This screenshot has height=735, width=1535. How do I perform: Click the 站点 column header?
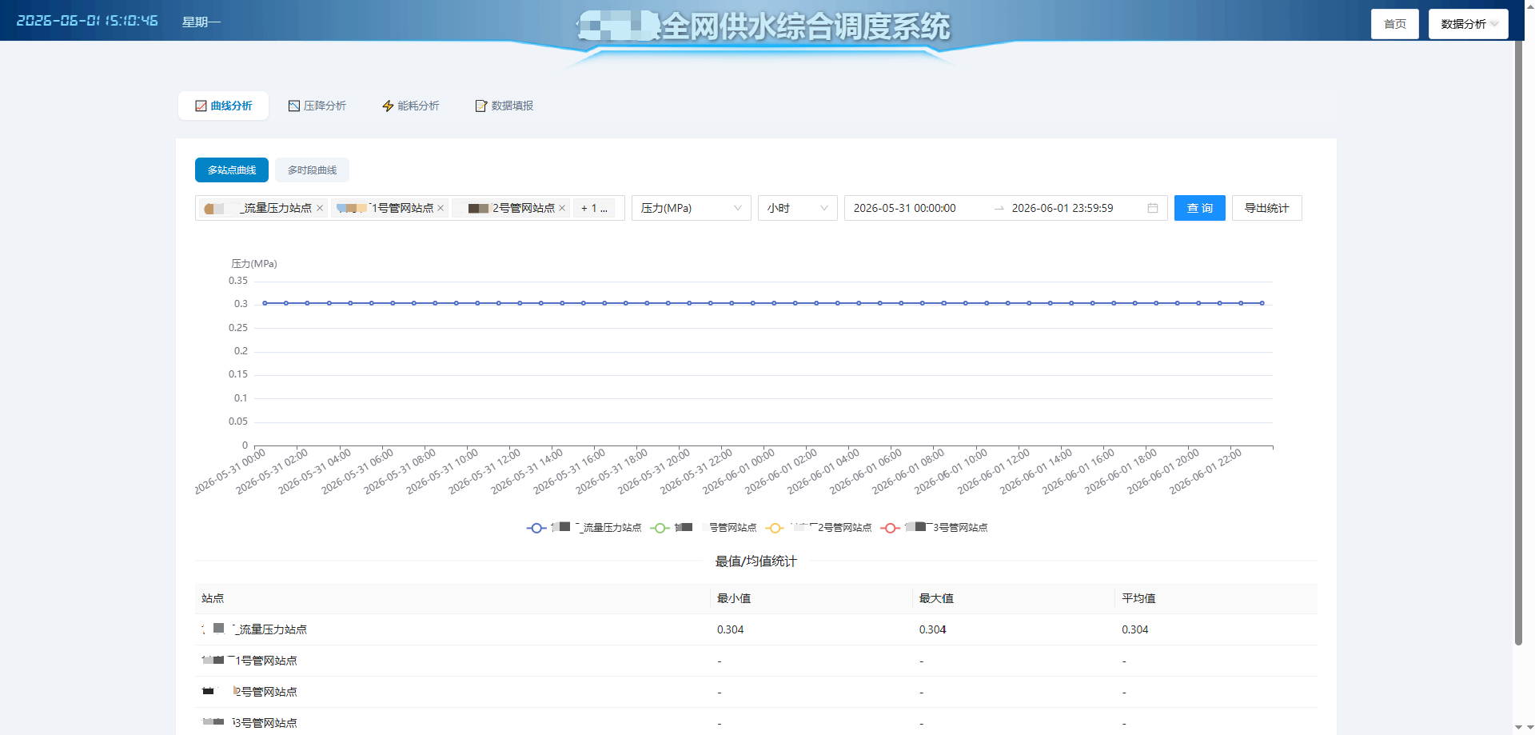pos(452,598)
